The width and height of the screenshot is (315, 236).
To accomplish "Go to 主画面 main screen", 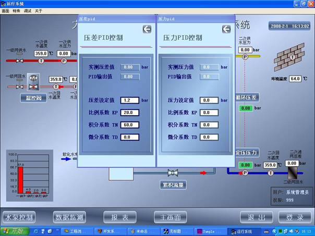I will point(170,217).
